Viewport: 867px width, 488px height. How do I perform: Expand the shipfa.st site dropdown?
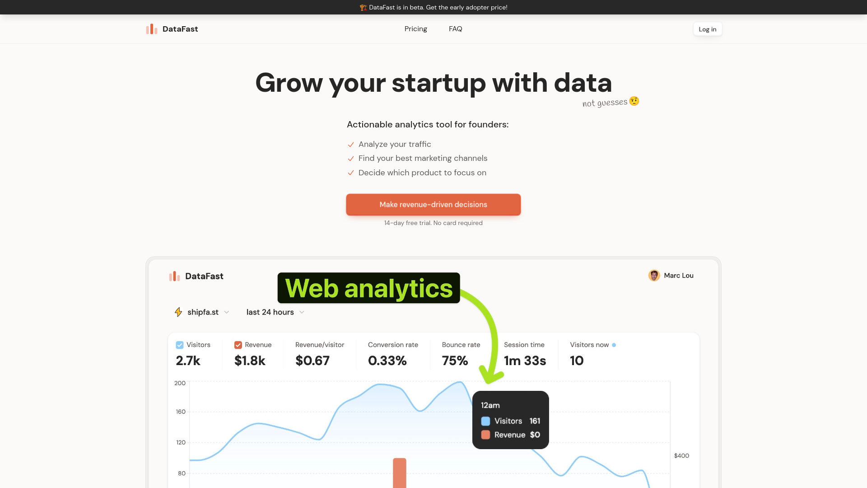202,312
